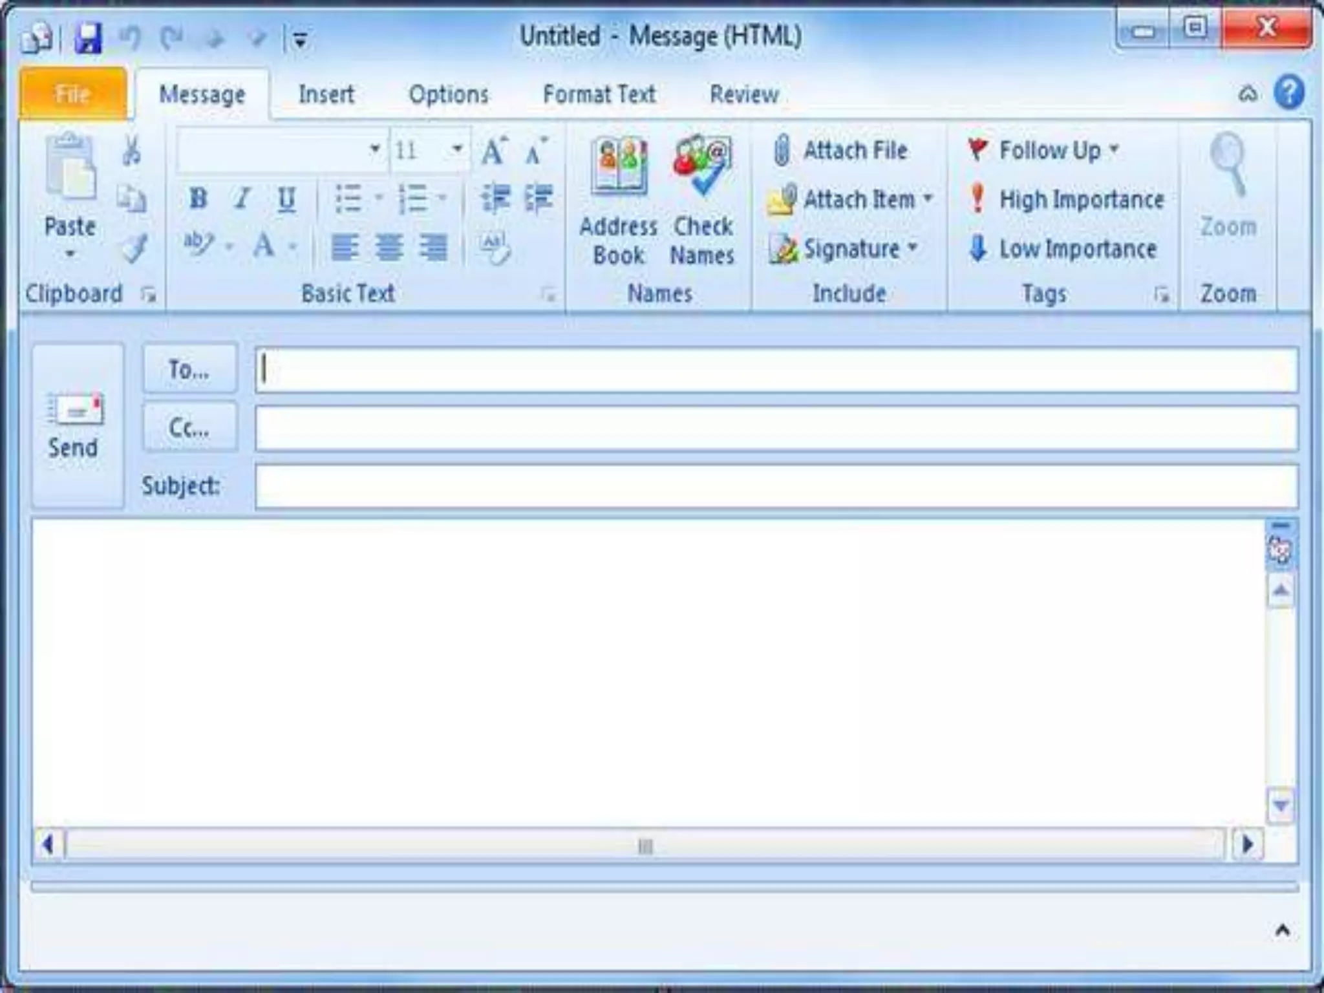Toggle Italic formatting
This screenshot has height=993, width=1324.
click(242, 198)
